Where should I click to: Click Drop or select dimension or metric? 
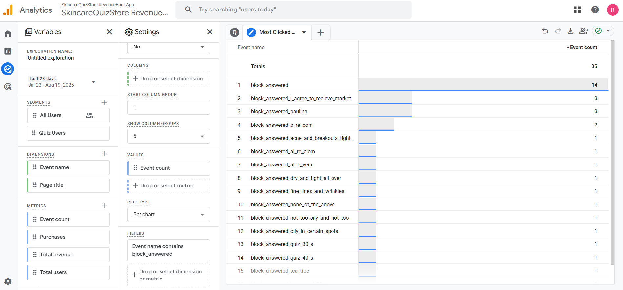point(169,275)
